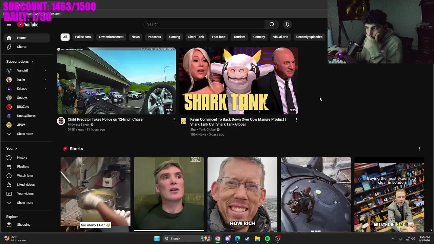Open the YouTube hamburger guide menu
The width and height of the screenshot is (434, 244).
(x=9, y=24)
